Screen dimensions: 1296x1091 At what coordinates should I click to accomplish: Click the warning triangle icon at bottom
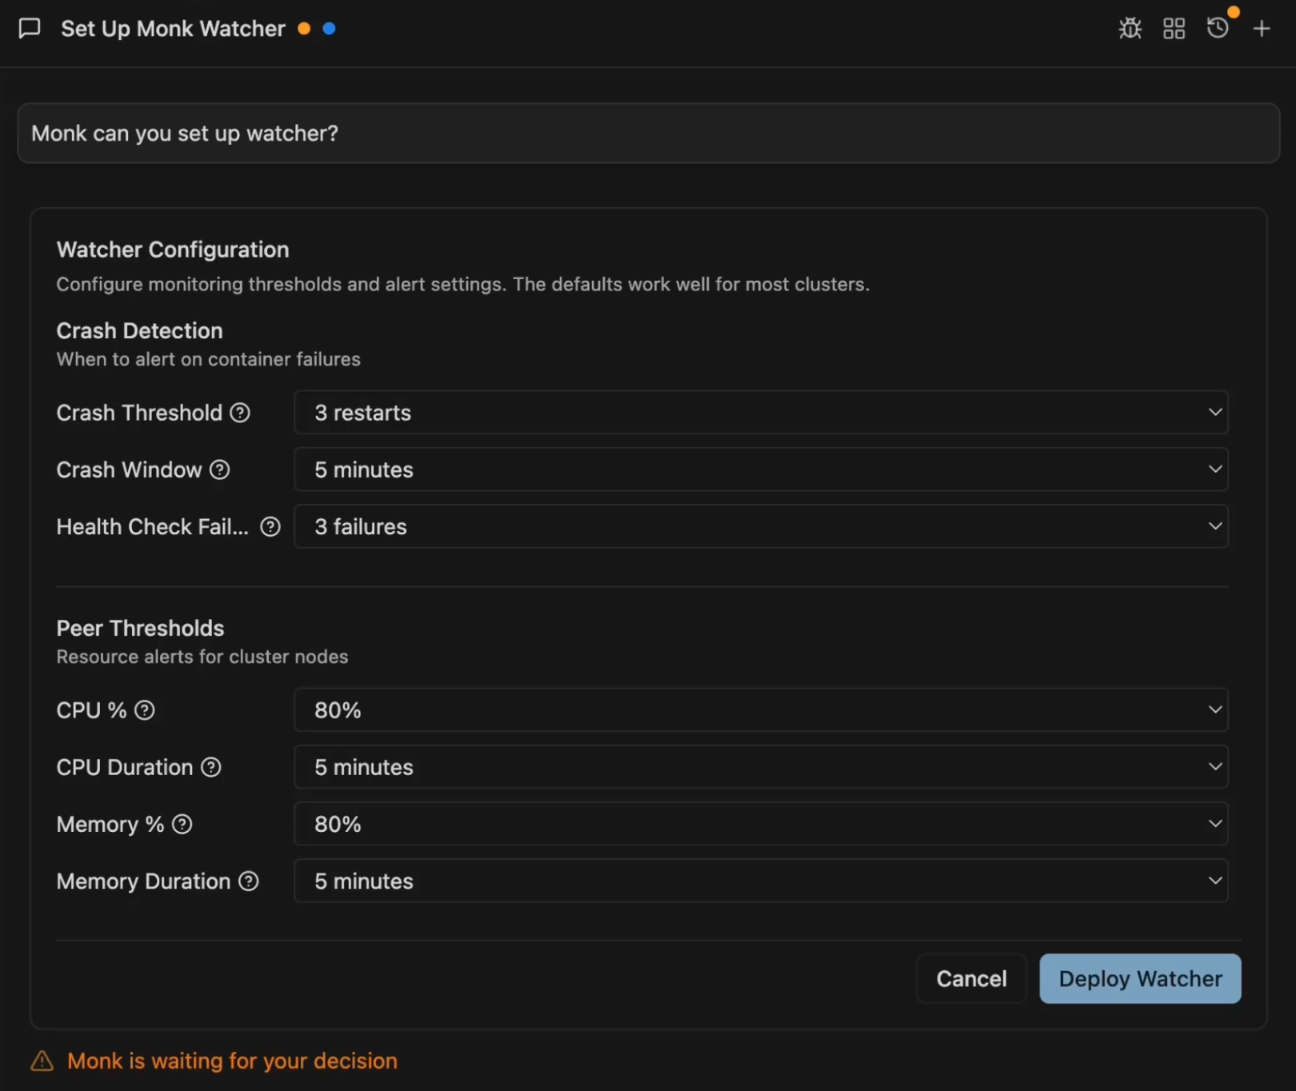(x=42, y=1061)
